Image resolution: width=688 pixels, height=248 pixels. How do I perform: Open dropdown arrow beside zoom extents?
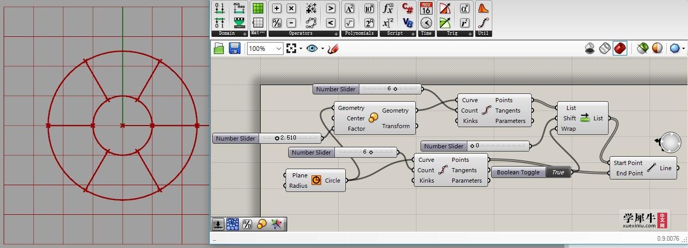point(301,49)
